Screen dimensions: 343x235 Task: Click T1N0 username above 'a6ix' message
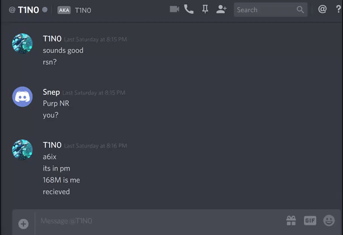[x=52, y=145]
